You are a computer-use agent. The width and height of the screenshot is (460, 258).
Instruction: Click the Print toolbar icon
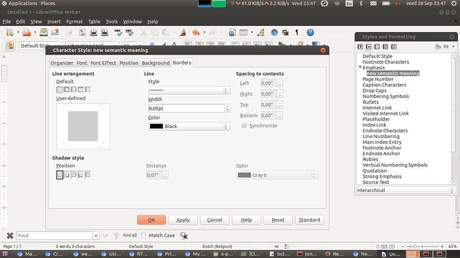click(x=93, y=33)
